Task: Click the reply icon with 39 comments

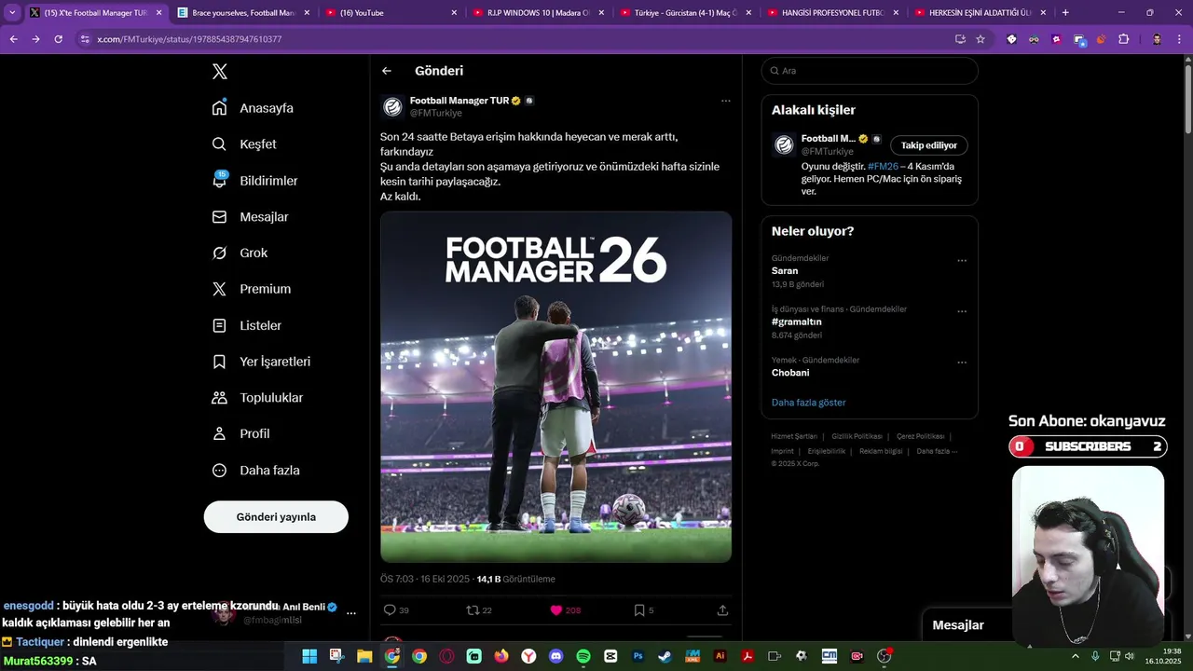Action: (x=396, y=610)
